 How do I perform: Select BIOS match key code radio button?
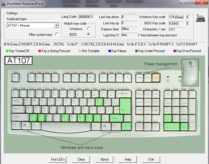point(89,34)
